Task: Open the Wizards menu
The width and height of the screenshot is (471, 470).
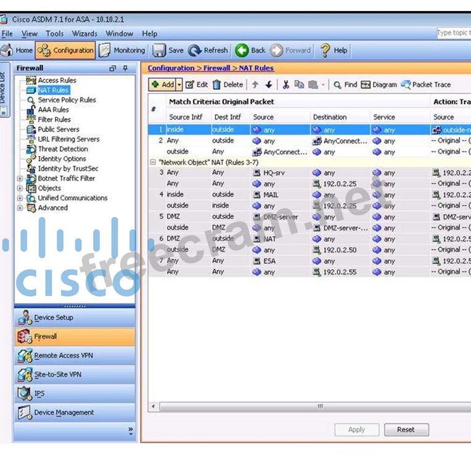Action: pyautogui.click(x=84, y=34)
